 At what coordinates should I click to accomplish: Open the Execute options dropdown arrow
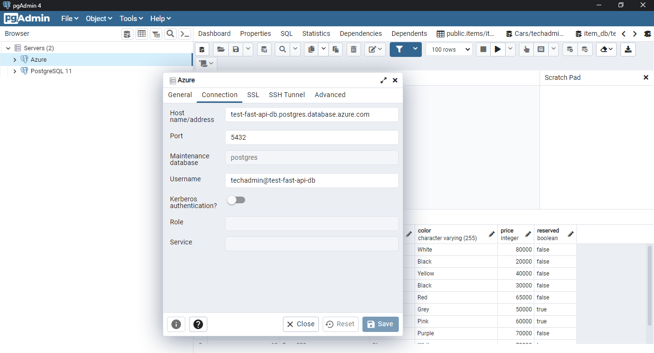pos(510,49)
